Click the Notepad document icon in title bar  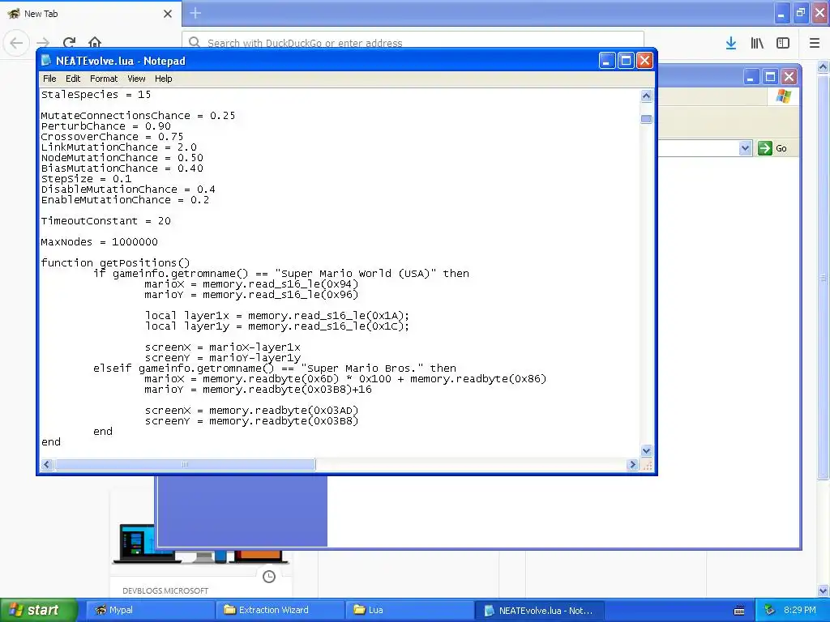(46, 60)
